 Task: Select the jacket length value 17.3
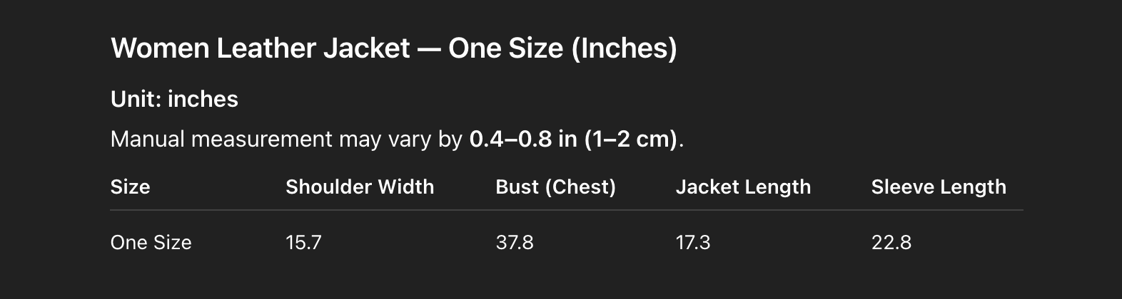click(x=693, y=243)
